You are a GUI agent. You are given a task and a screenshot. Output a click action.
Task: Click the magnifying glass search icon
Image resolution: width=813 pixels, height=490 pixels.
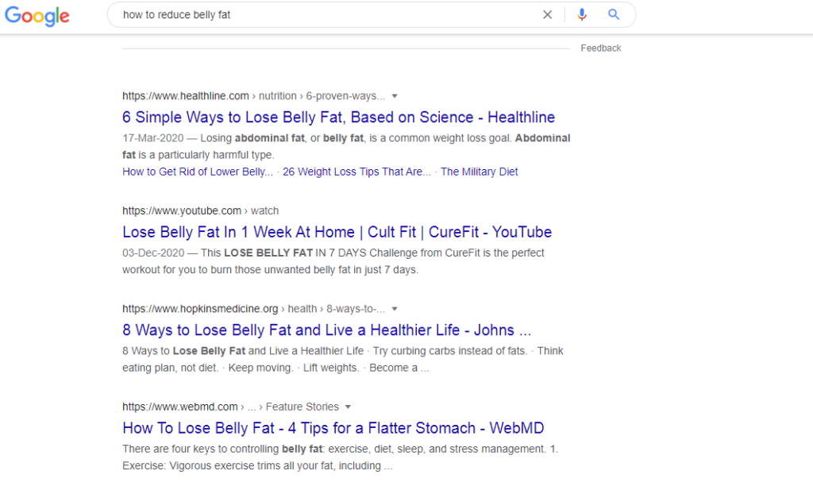(614, 14)
